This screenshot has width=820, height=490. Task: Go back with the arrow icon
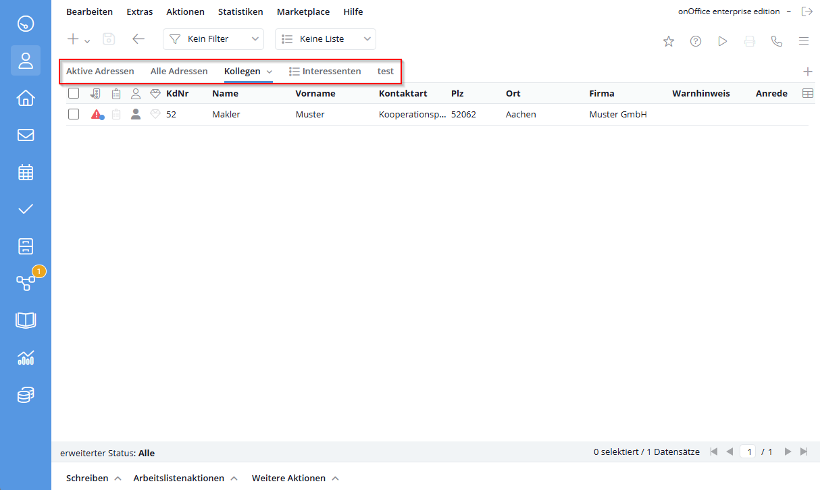[x=138, y=39]
